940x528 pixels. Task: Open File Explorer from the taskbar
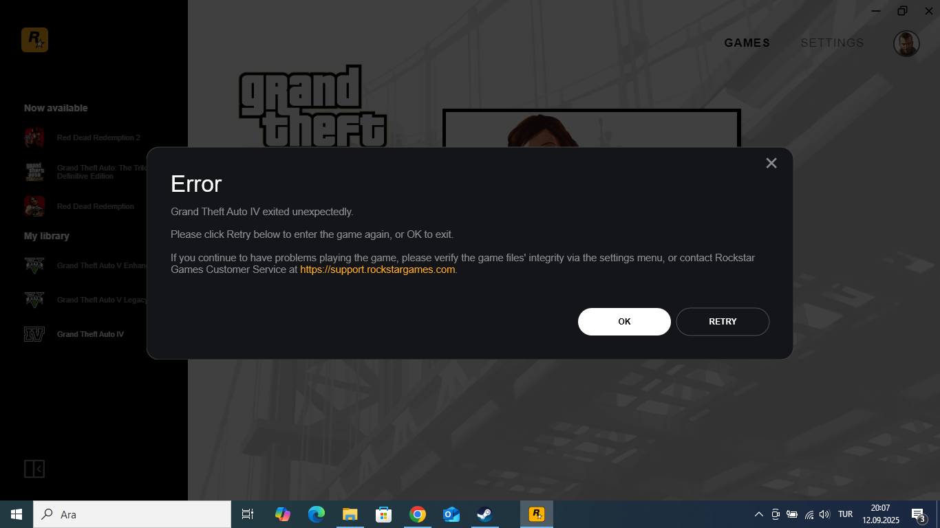350,514
